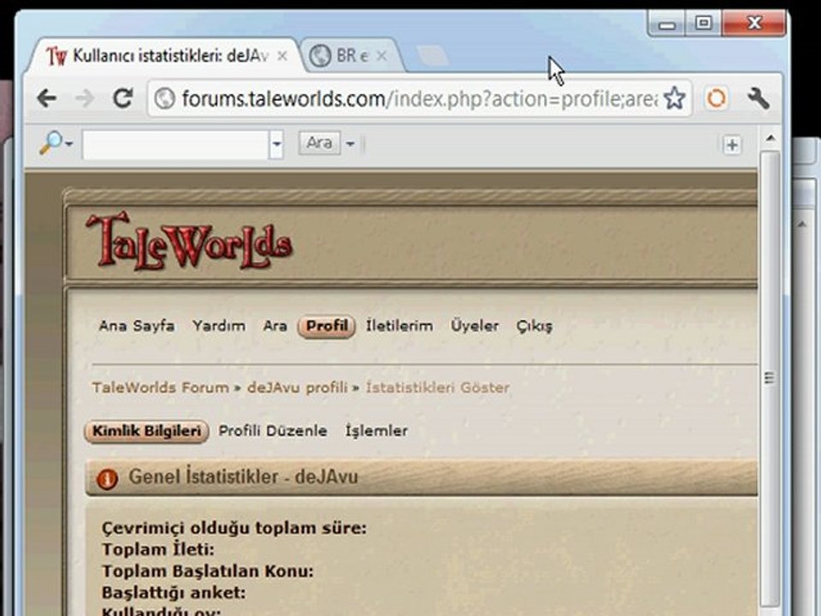Open a new tab with the new-tab button
This screenshot has width=821, height=616.
[x=433, y=56]
